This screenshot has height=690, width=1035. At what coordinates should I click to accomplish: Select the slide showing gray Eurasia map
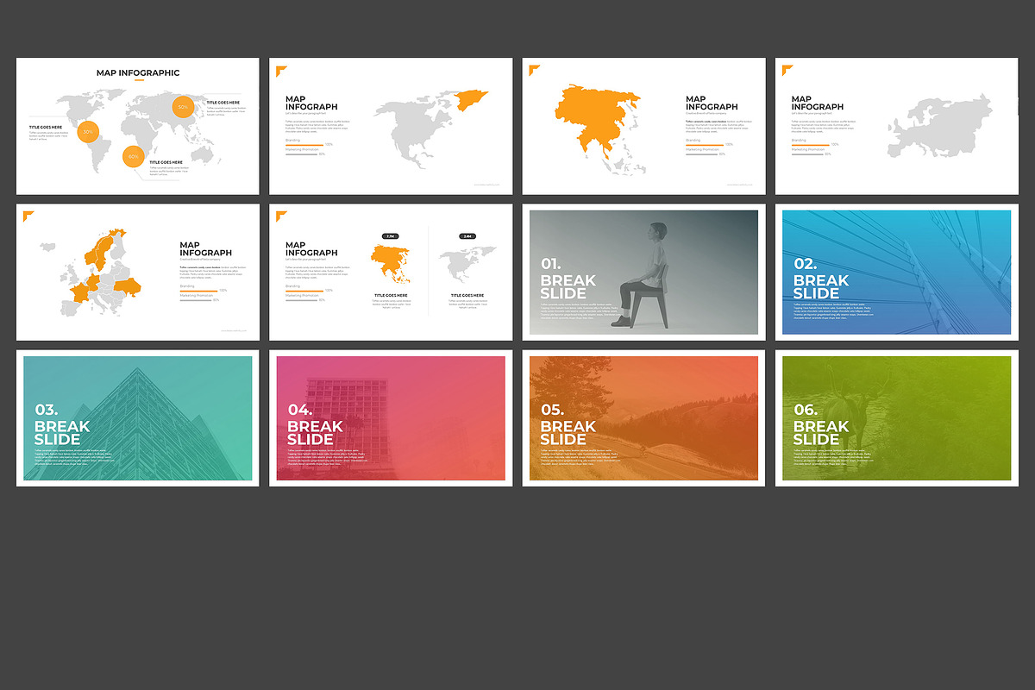pyautogui.click(x=897, y=126)
